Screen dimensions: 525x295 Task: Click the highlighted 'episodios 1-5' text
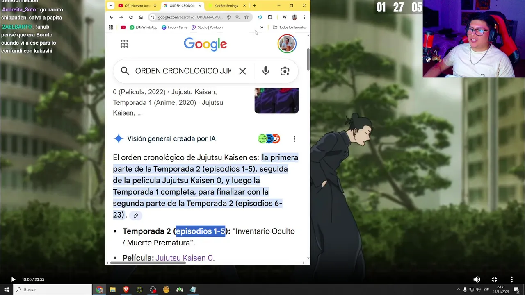[201, 231]
